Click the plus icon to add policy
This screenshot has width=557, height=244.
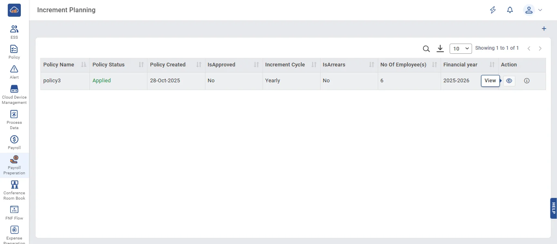(544, 29)
